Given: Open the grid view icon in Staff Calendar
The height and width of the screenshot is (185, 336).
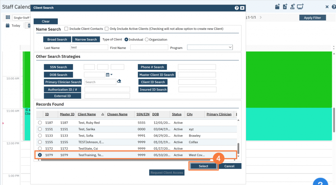Looking at the screenshot, I should point(8,17).
